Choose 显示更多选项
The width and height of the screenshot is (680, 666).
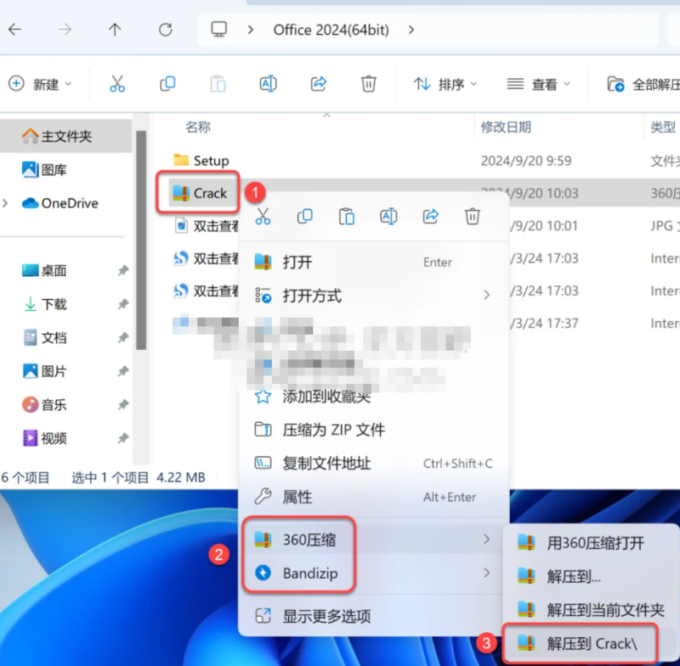coord(373,615)
